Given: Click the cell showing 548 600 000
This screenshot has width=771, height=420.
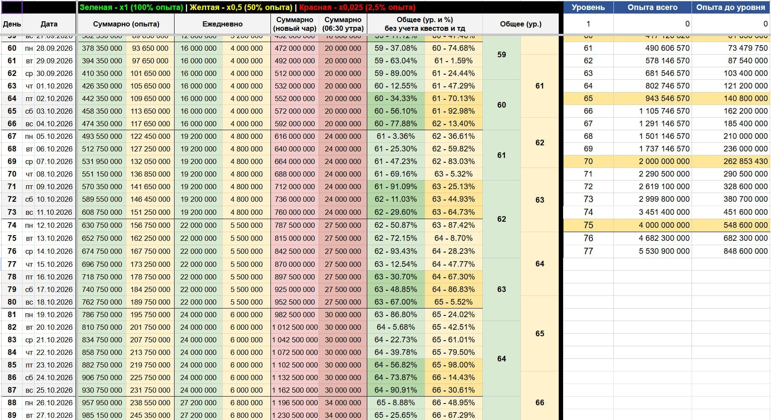Looking at the screenshot, I should pos(731,225).
